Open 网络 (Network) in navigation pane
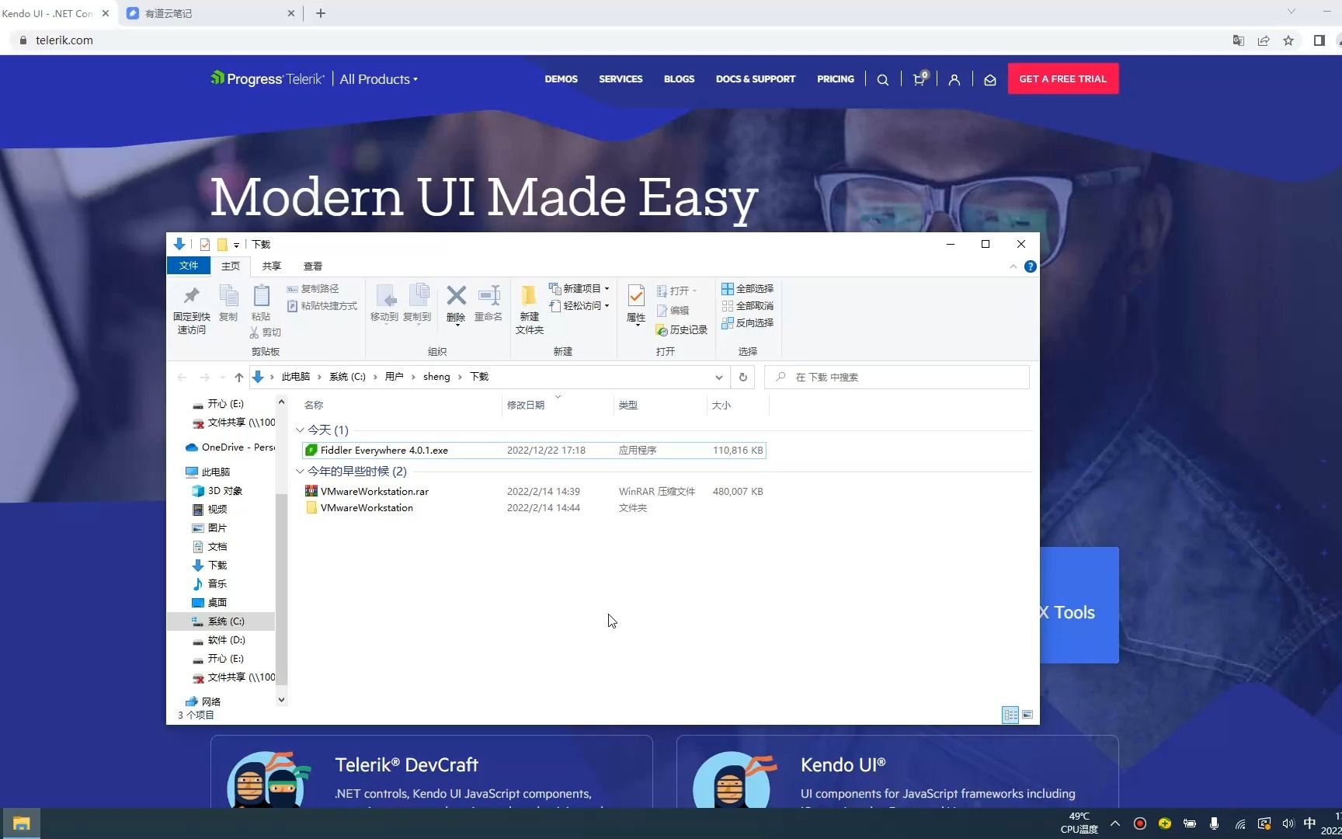Viewport: 1342px width, 839px height. (x=203, y=701)
